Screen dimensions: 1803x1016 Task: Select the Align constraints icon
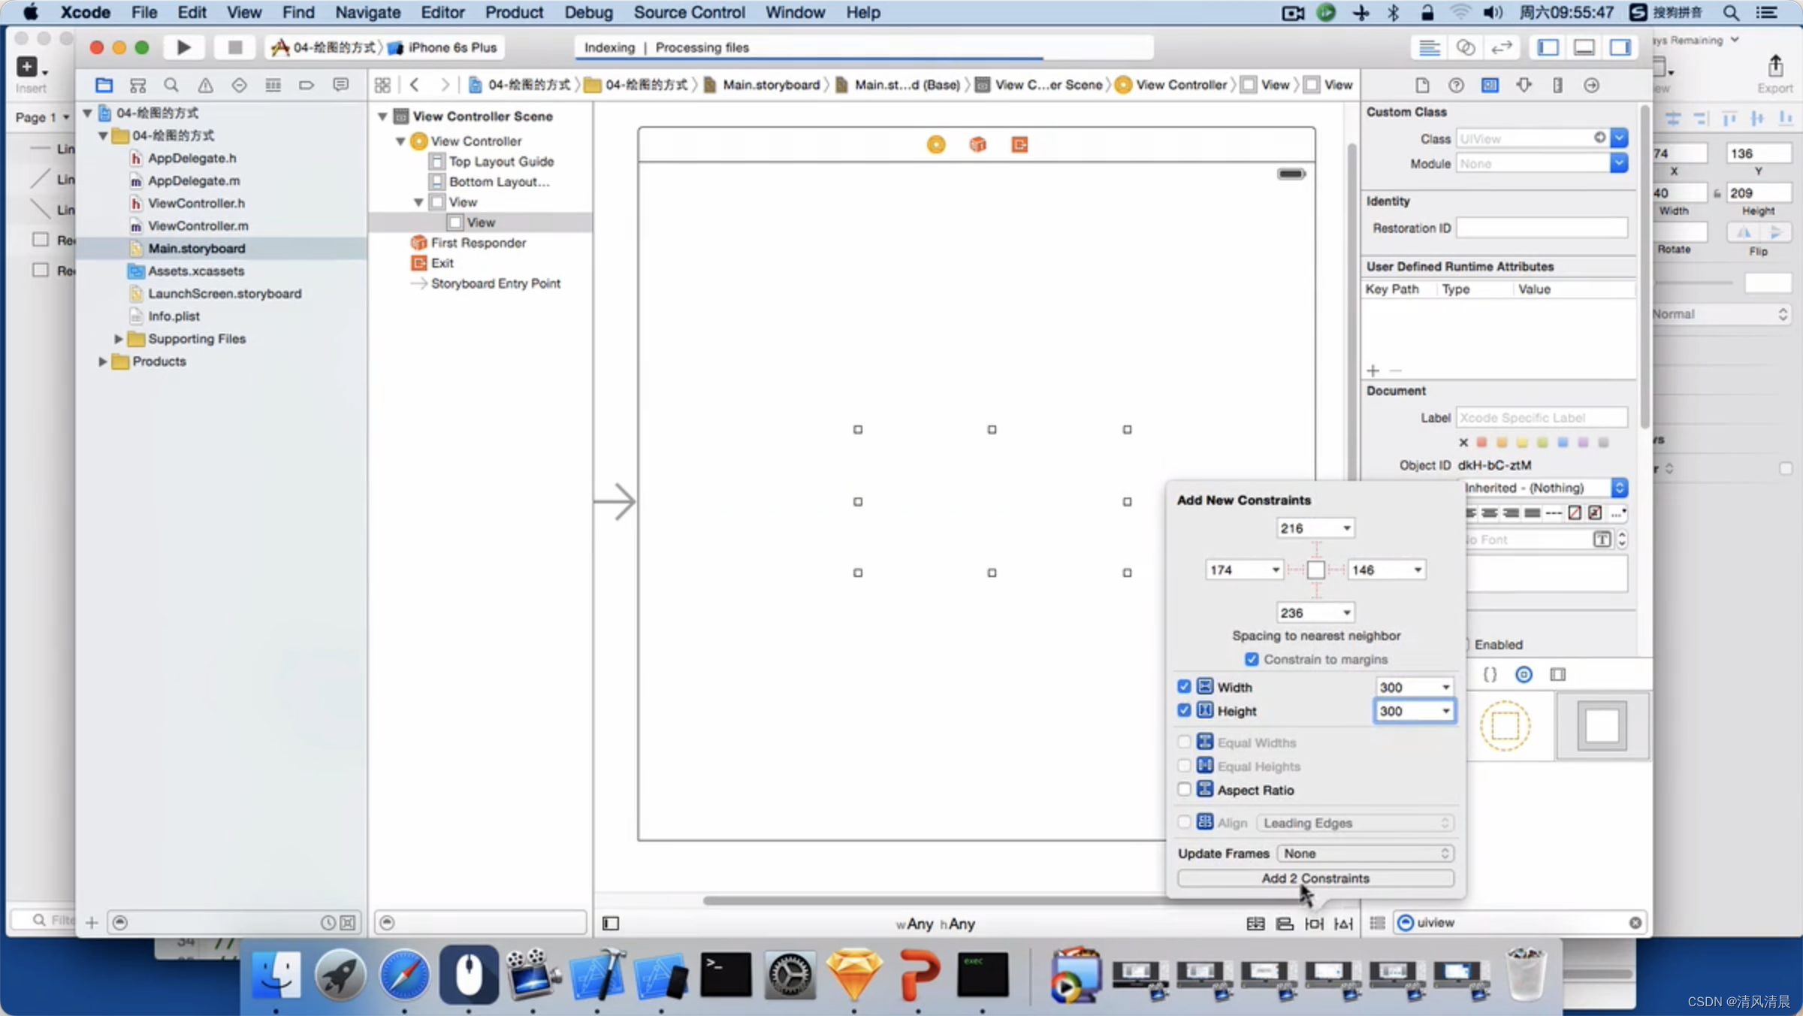pos(1284,922)
